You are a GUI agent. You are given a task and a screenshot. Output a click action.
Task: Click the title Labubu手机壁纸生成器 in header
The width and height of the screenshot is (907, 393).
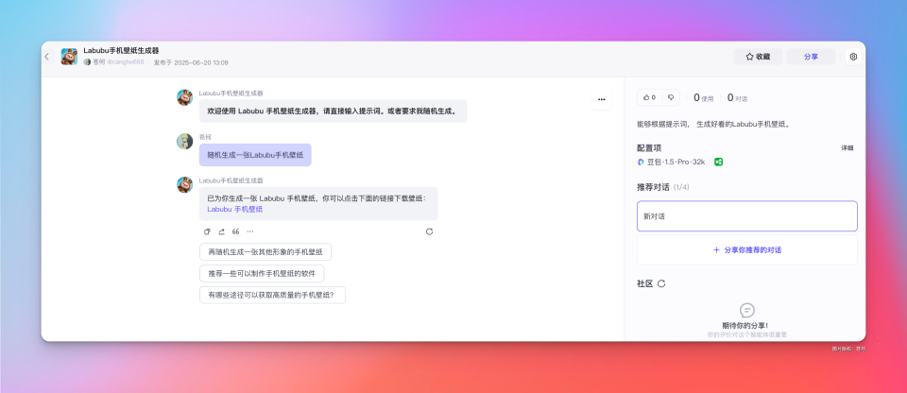tap(121, 51)
